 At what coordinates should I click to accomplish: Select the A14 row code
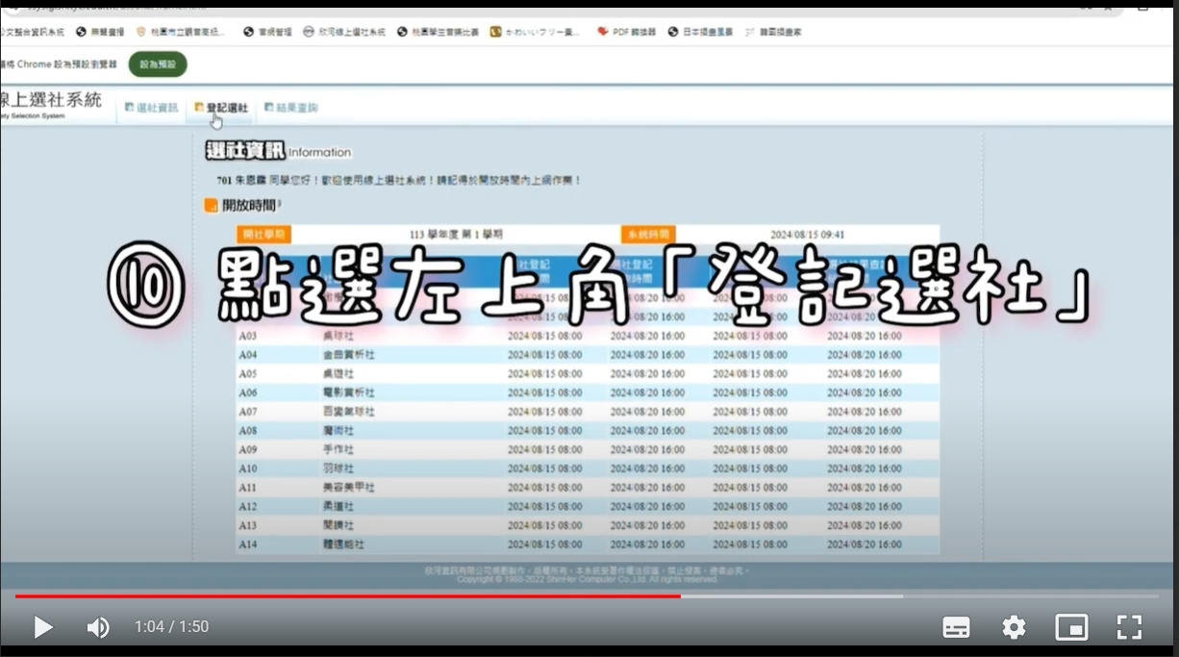248,544
